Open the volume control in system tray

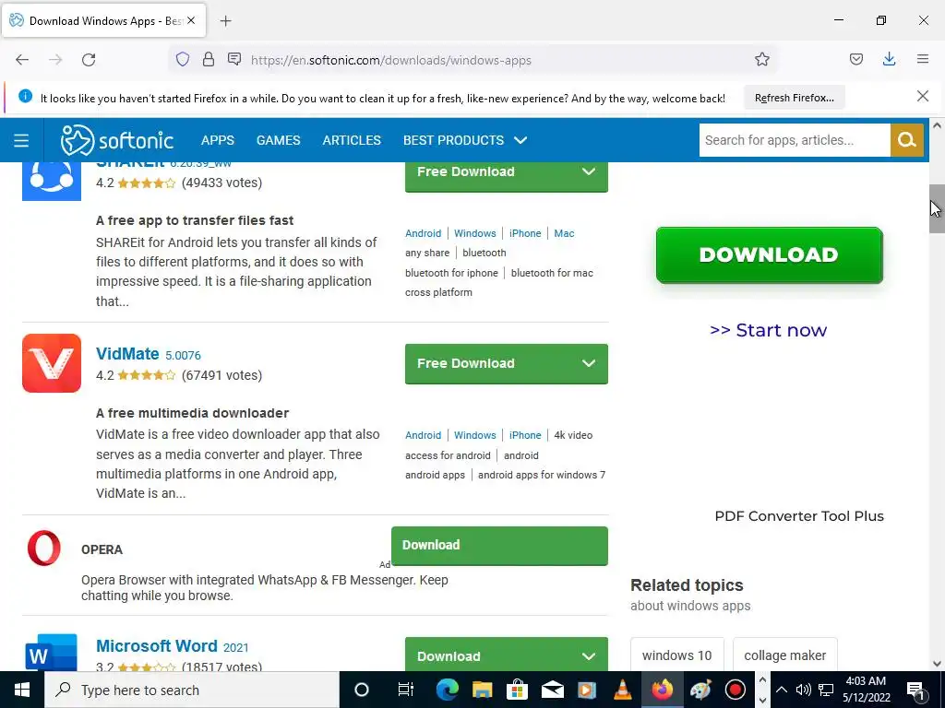point(803,690)
